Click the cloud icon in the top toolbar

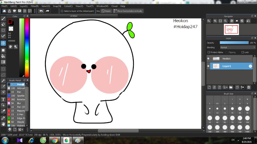click(x=4, y=11)
